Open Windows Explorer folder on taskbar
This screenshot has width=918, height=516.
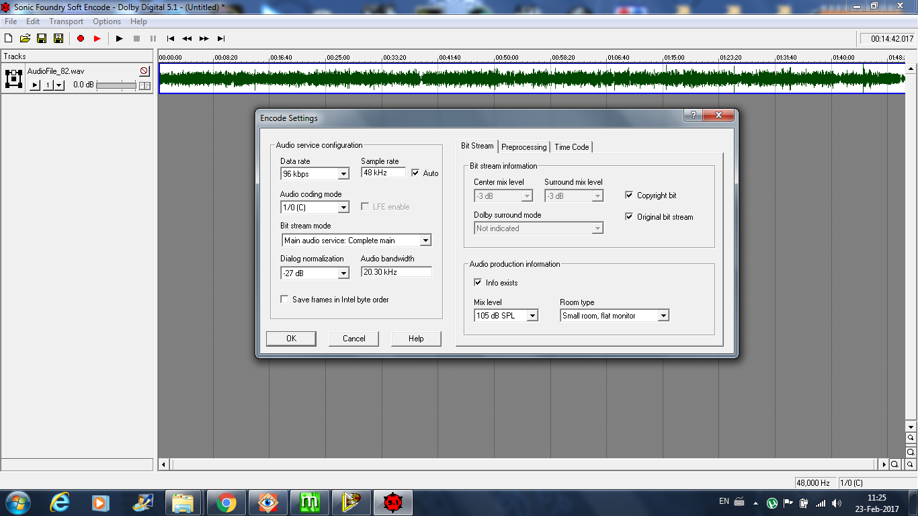[x=183, y=503]
